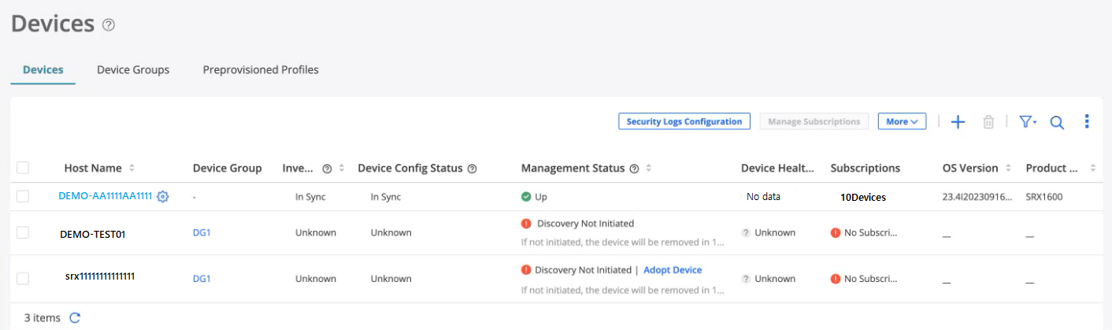Open the vertical three-dot options menu
The width and height of the screenshot is (1112, 330).
[1087, 121]
